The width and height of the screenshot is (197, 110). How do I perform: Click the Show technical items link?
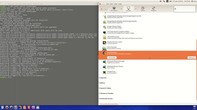point(109,104)
